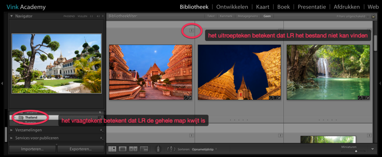Screen dimensions: 382x157
Task: Switch to Grid view in toolbar
Action: 112,149
